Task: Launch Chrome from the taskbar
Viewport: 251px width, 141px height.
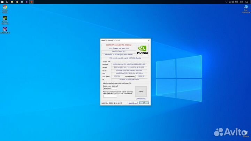Action: coord(17,2)
